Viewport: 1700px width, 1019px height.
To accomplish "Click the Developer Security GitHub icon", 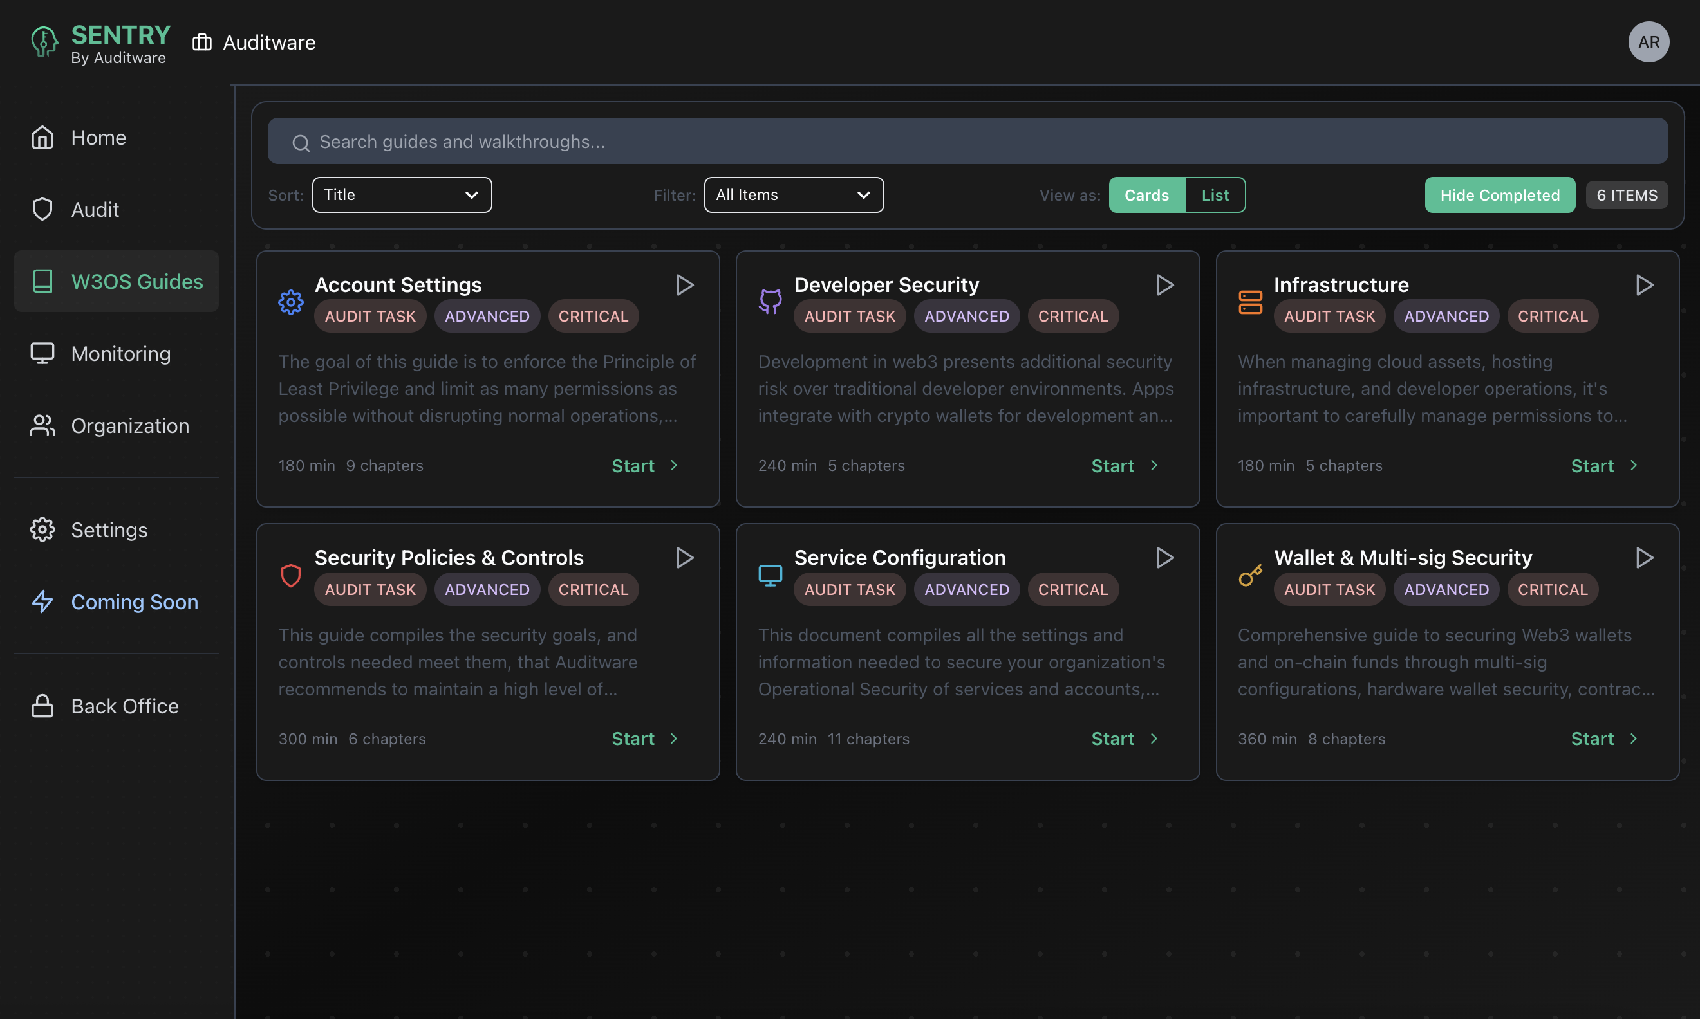I will click(x=770, y=302).
